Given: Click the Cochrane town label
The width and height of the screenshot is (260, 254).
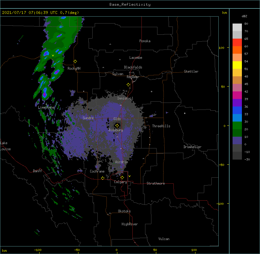Looking at the screenshot, I should click(x=97, y=171).
